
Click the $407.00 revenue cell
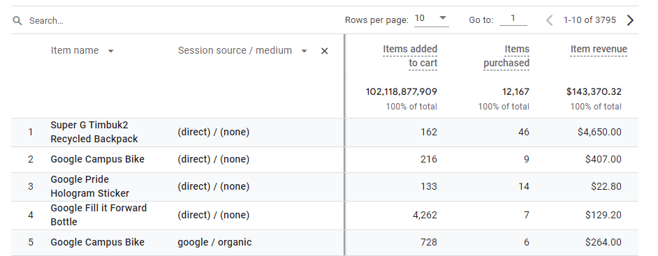(603, 159)
